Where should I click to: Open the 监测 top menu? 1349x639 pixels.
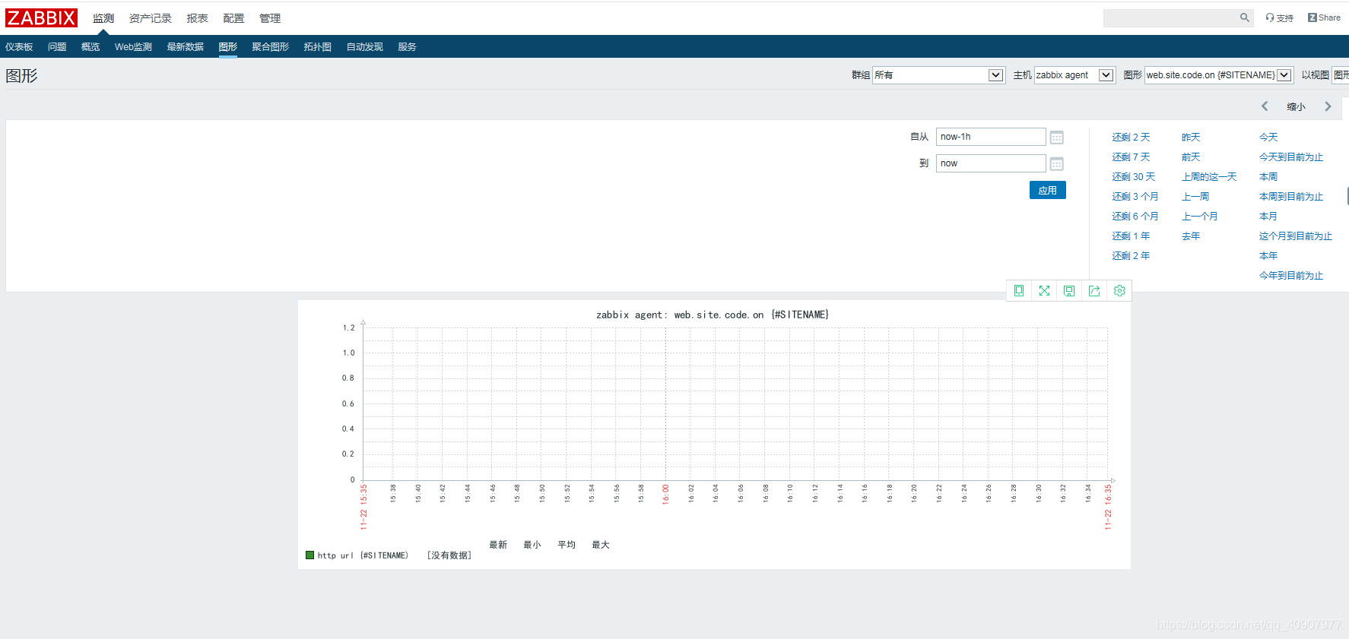pos(103,18)
